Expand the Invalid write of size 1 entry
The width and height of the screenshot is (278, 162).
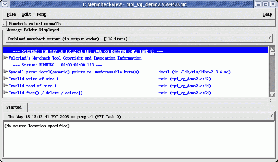pyautogui.click(x=6, y=79)
